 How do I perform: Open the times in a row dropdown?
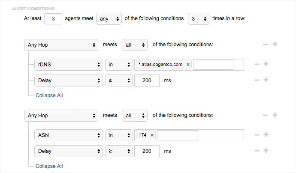point(198,19)
